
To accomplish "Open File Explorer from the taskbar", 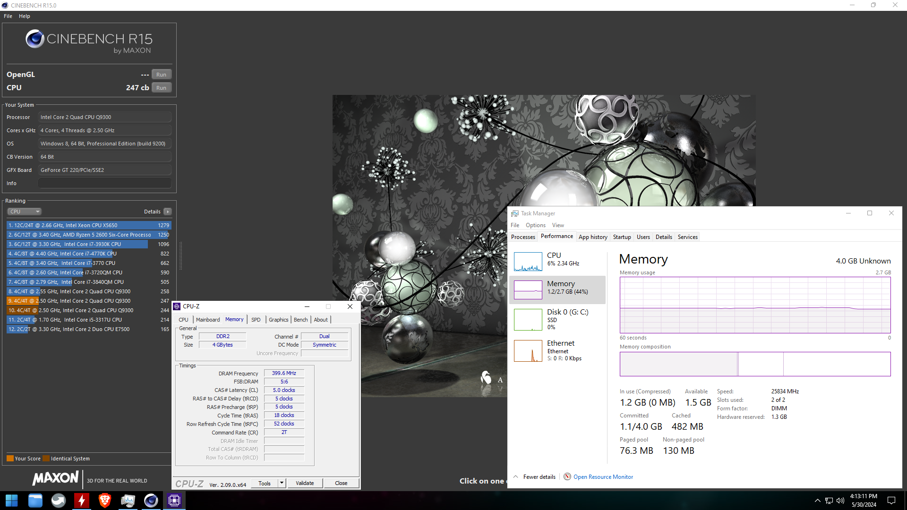I will coord(35,501).
